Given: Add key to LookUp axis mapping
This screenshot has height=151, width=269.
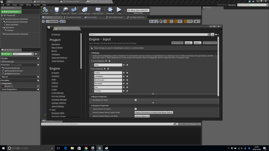Looking at the screenshot, I should [124, 73].
